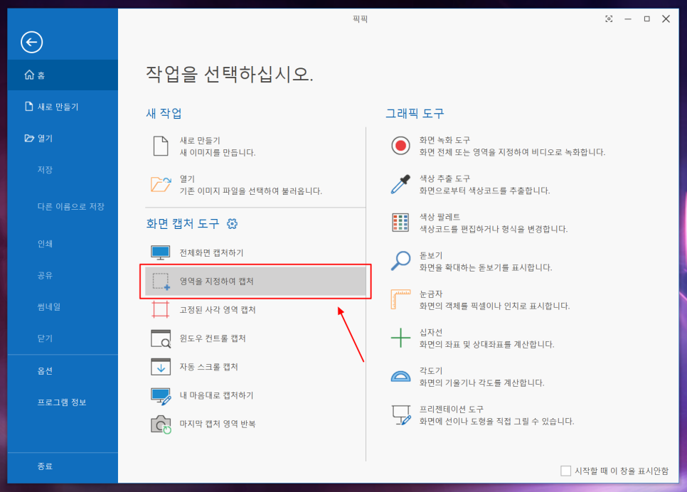Click the green crosshair icon for 십자선
The image size is (687, 492).
pyautogui.click(x=400, y=338)
